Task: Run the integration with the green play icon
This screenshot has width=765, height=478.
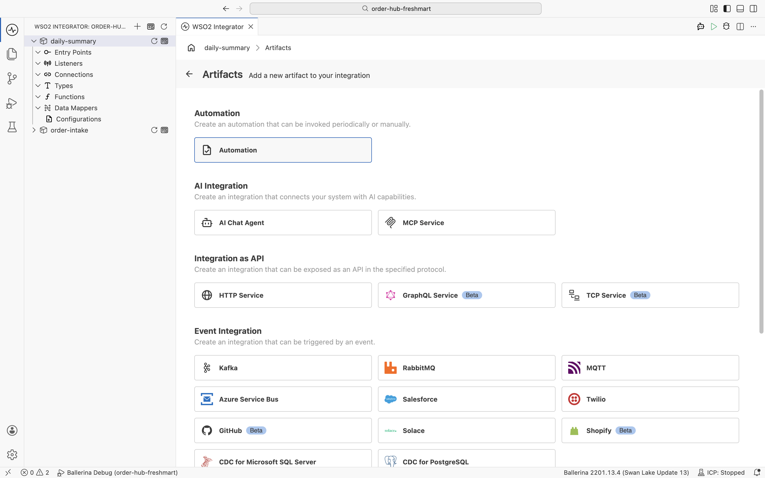Action: coord(714,27)
